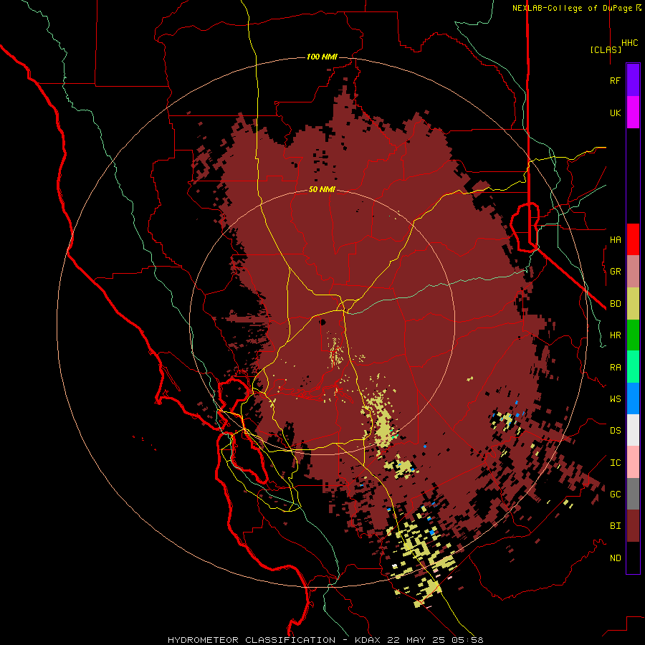Click the DS white legend swatch
Image resolution: width=645 pixels, height=645 pixels.
coord(633,430)
